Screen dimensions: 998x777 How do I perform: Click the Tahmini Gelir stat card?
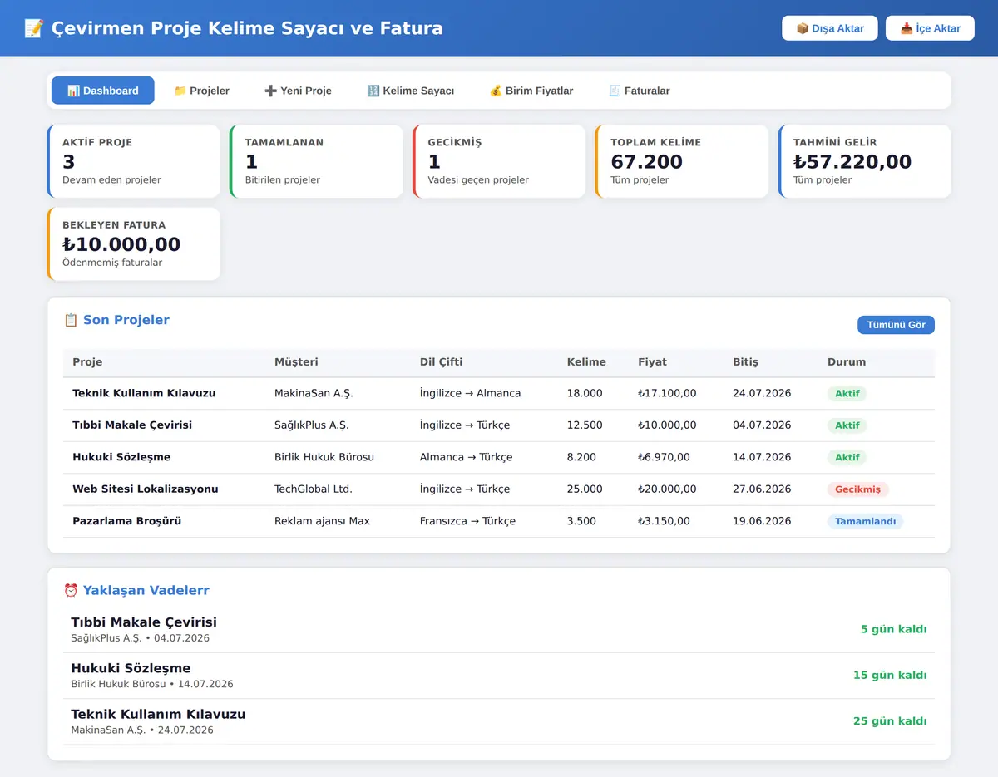tap(865, 161)
